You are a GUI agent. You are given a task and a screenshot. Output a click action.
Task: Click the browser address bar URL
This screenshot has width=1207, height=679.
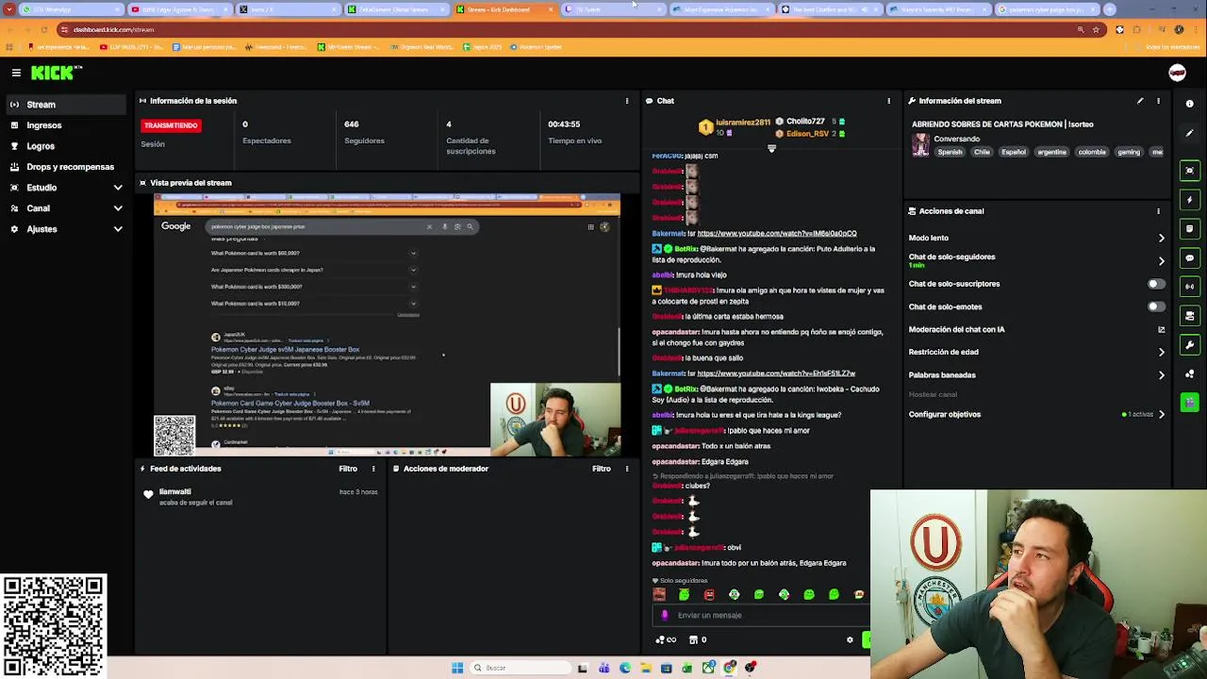point(113,29)
